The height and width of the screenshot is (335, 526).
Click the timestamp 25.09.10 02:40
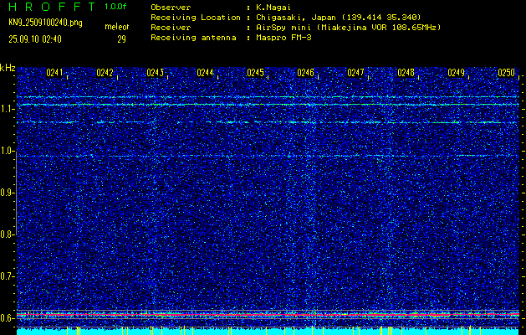coord(35,39)
